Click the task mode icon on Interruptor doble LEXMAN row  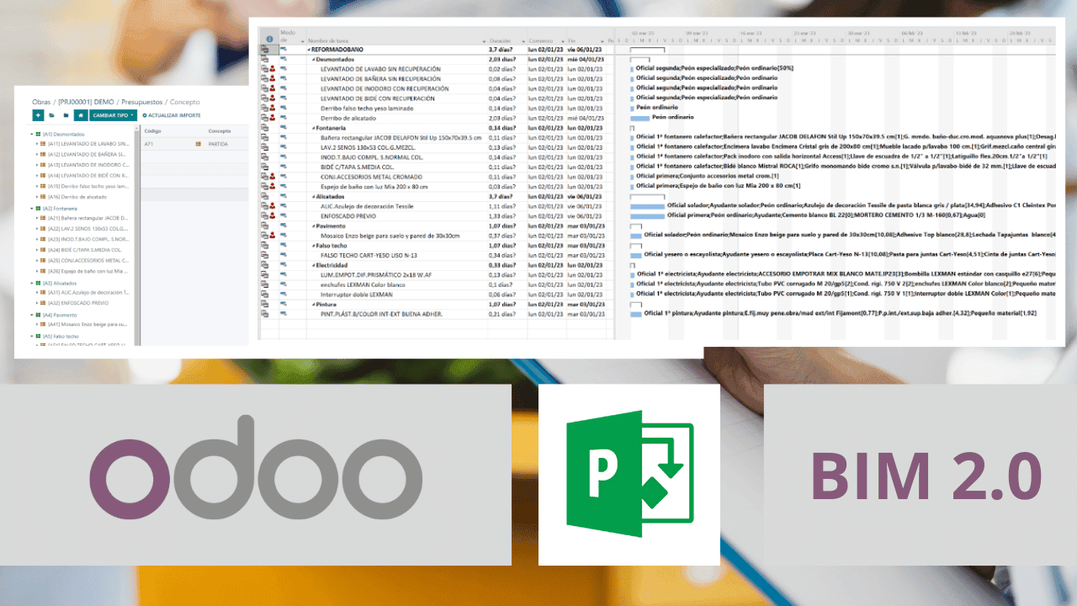click(284, 294)
